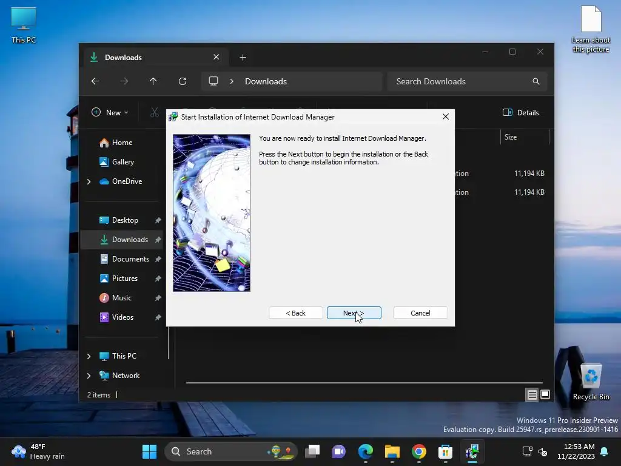This screenshot has width=621, height=466.
Task: Go Back in the IDM installer
Action: click(x=295, y=312)
